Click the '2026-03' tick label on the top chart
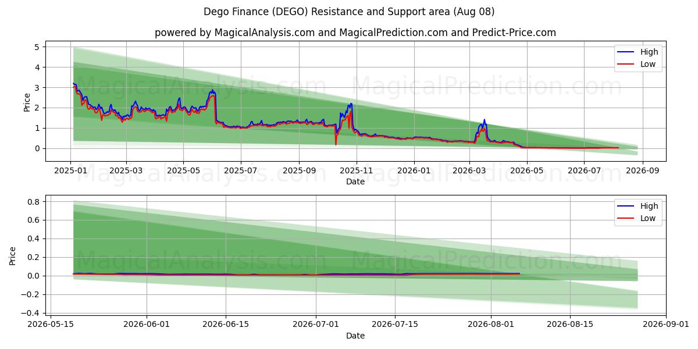The width and height of the screenshot is (698, 349). [469, 170]
